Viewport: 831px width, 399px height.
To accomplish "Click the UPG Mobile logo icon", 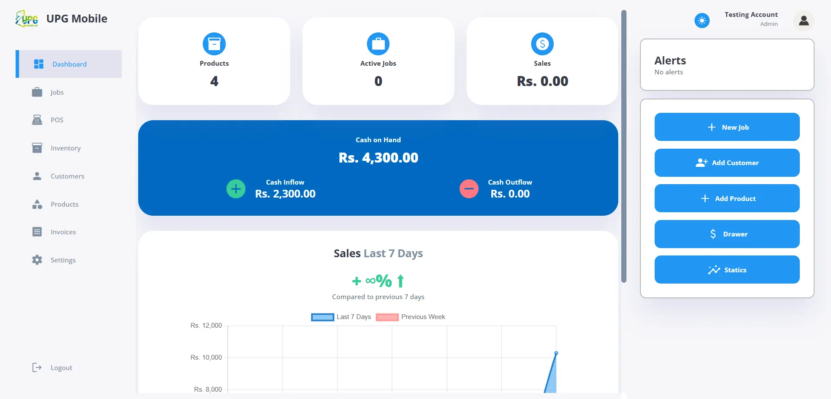I will pos(27,19).
